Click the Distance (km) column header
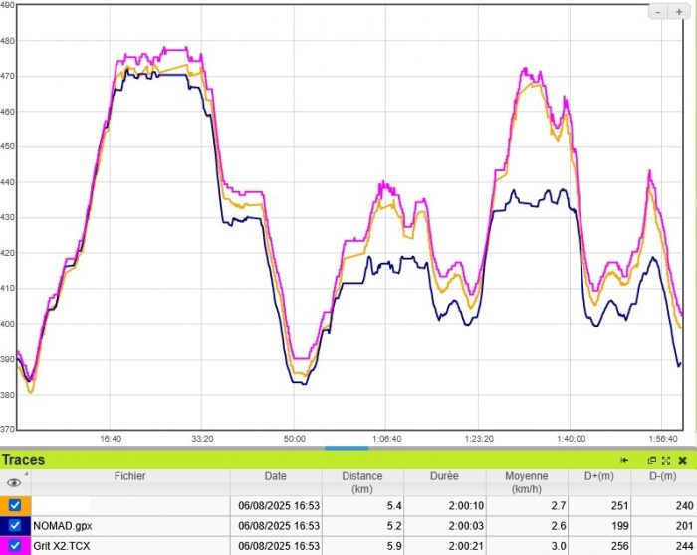 coord(361,482)
